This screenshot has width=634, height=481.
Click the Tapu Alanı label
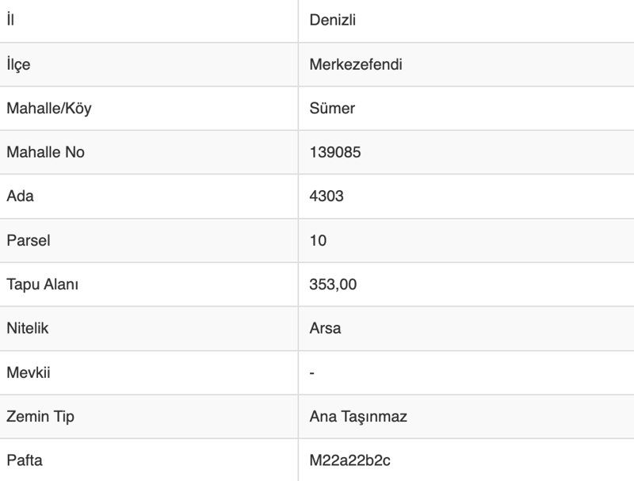tap(42, 284)
